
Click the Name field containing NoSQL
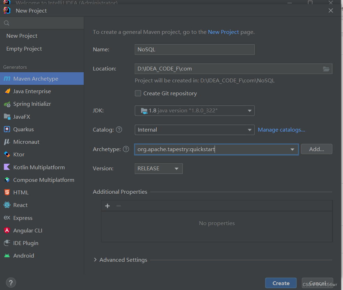[194, 50]
